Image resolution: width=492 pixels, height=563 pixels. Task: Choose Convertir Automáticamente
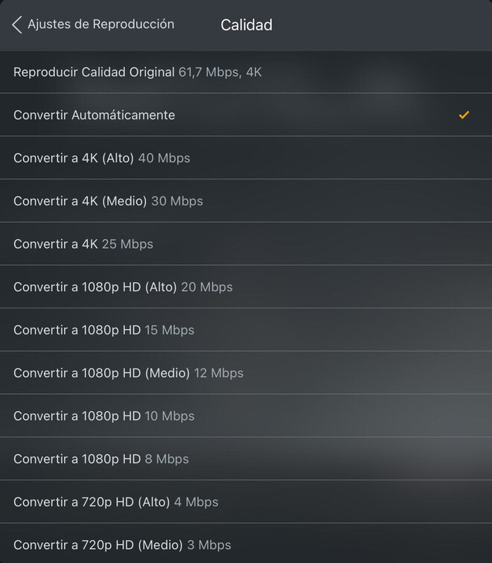pyautogui.click(x=95, y=115)
